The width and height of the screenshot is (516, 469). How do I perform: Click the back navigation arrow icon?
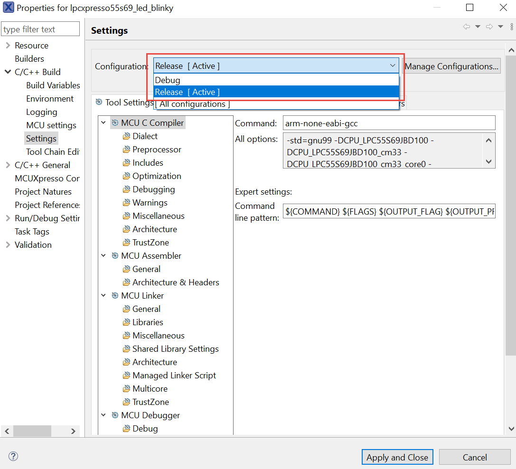point(467,27)
